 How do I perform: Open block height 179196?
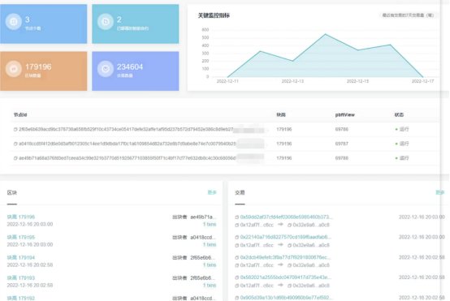pos(21,217)
